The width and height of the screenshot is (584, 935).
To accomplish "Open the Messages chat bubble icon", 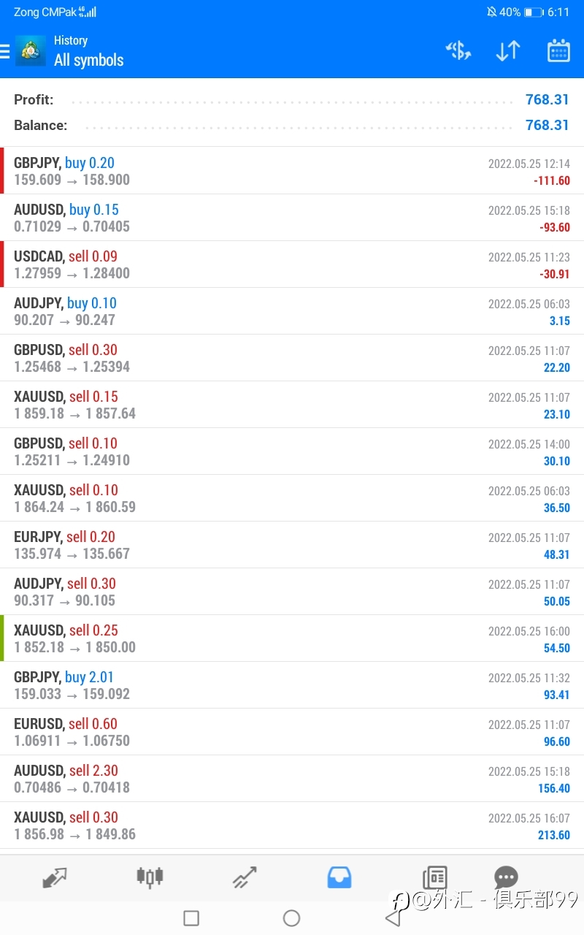I will [506, 877].
